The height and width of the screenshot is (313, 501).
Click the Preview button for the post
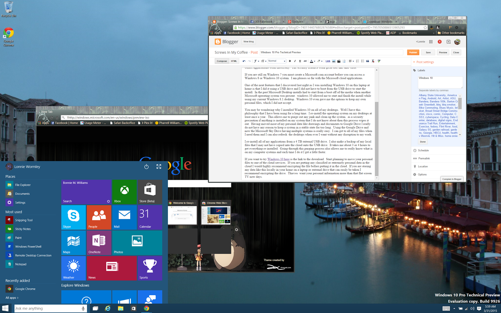click(x=443, y=53)
